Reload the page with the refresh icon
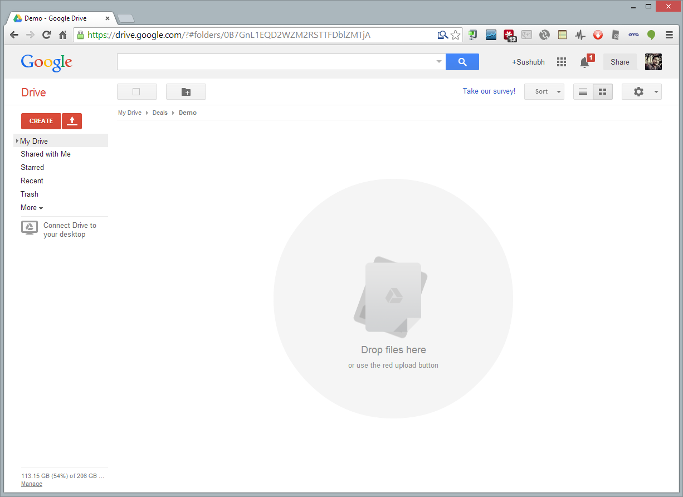Image resolution: width=683 pixels, height=497 pixels. (x=46, y=35)
